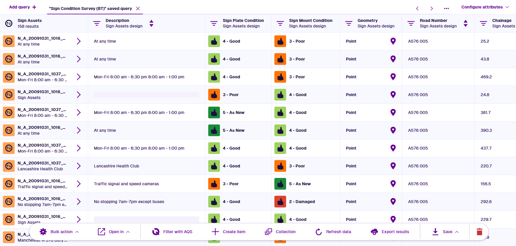
Task: Click map pin for chainage 25.2 row
Action: click(393, 41)
